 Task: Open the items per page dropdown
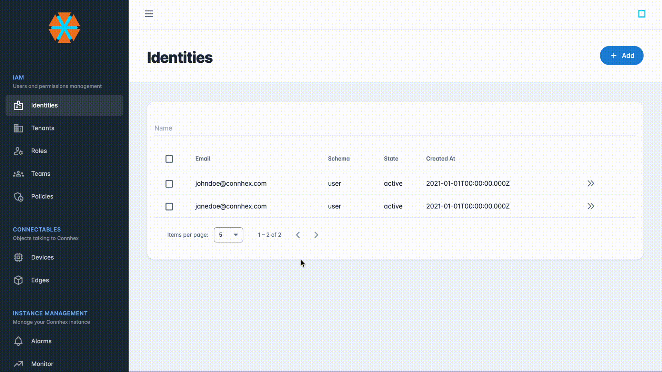point(228,235)
